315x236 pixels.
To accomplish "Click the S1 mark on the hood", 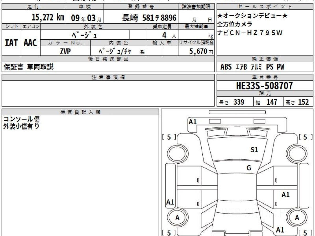I will tap(254, 150).
